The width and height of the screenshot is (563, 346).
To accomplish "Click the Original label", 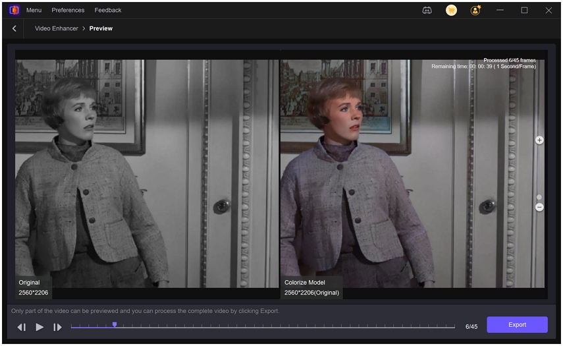I will pos(29,283).
